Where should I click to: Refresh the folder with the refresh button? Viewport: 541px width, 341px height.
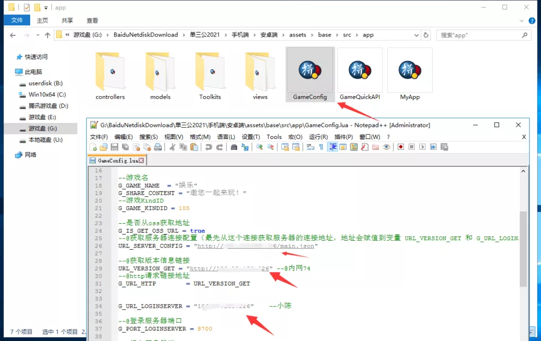[x=427, y=34]
